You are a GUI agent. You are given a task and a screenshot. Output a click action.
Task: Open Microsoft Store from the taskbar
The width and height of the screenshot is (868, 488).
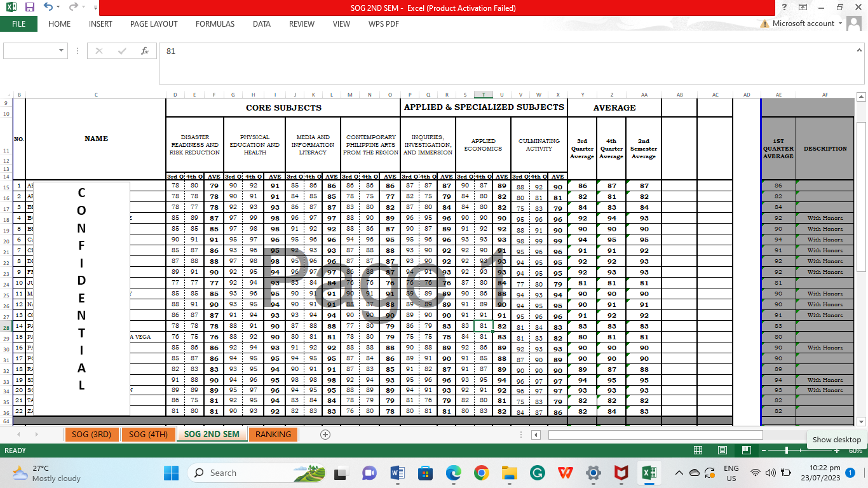[x=426, y=473]
